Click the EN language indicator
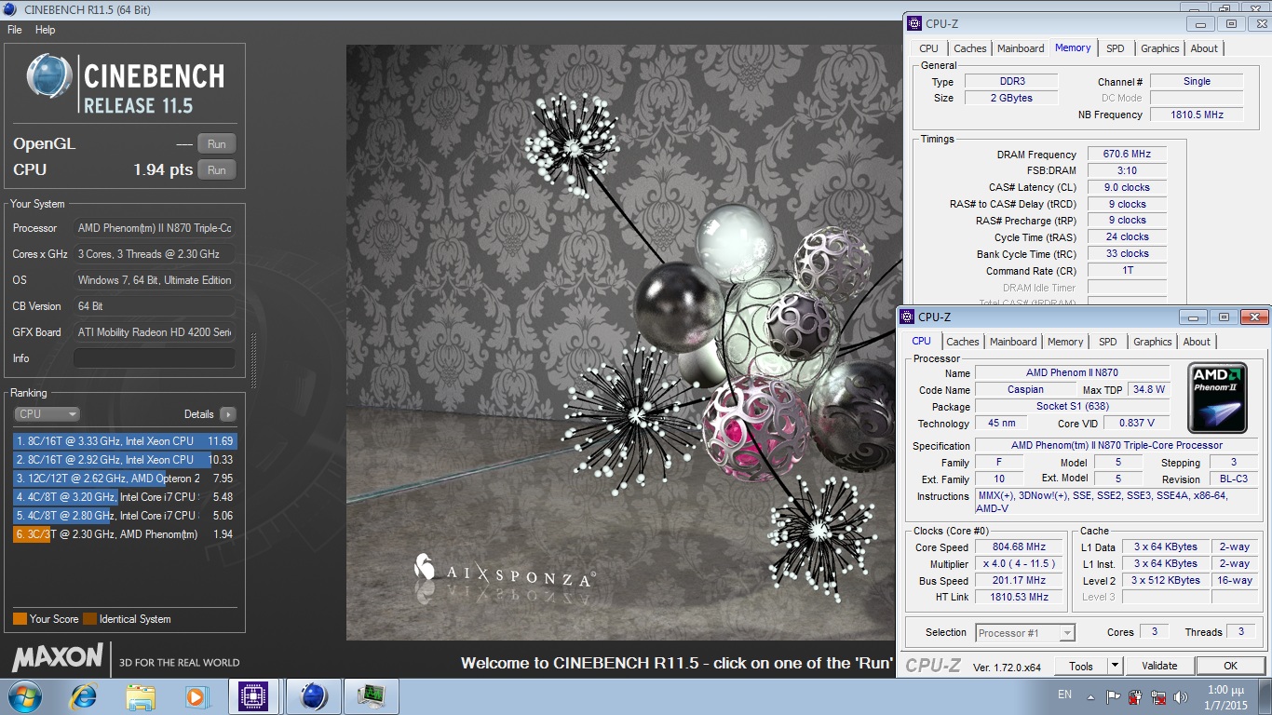Screen dimensions: 1272x715 (1064, 695)
